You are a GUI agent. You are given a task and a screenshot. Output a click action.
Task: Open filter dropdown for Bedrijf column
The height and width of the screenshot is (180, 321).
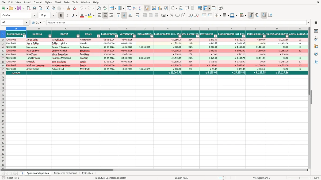point(78,36)
